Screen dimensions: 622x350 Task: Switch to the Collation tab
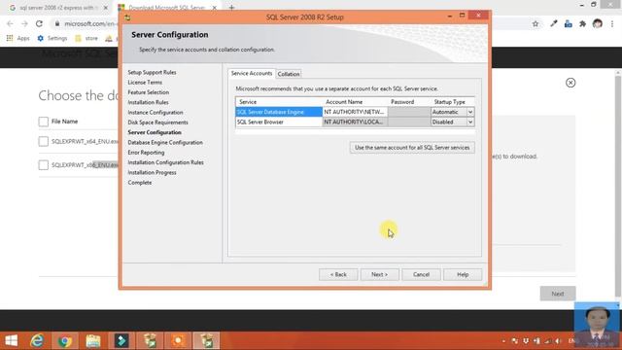click(x=289, y=74)
